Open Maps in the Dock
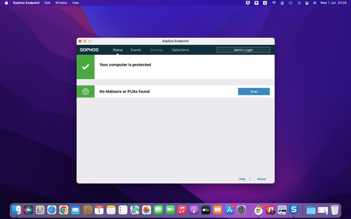The height and width of the screenshot is (219, 351). click(135, 210)
